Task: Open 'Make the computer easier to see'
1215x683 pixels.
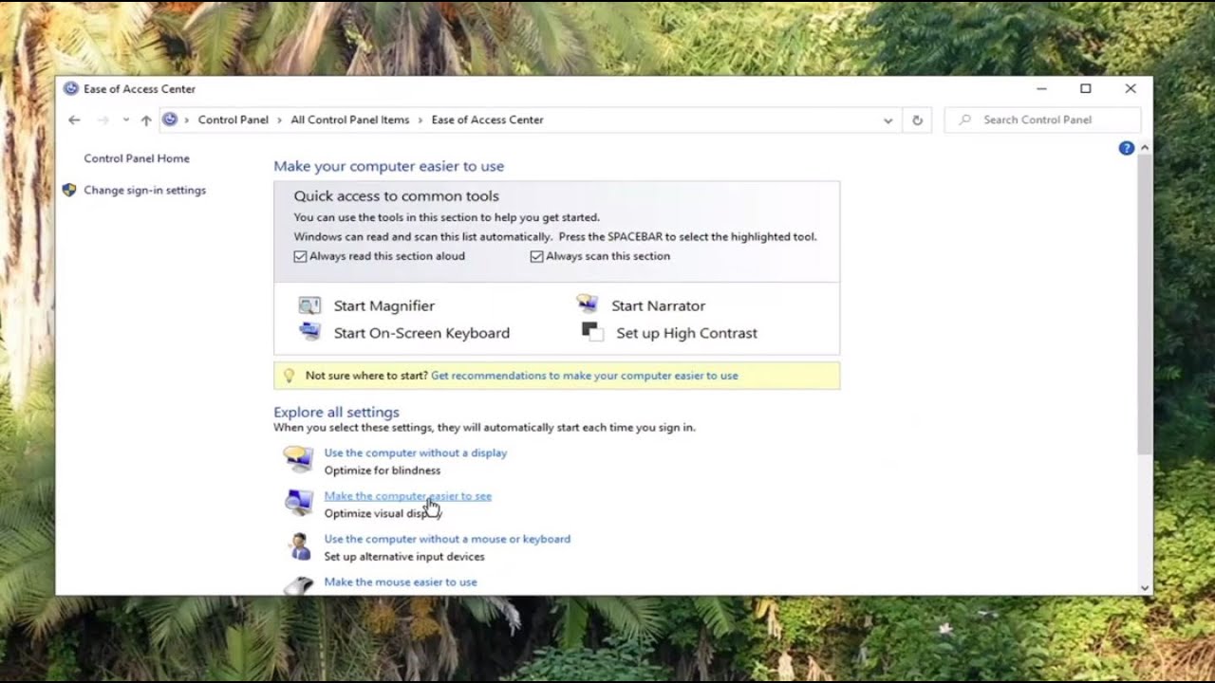Action: [x=408, y=496]
